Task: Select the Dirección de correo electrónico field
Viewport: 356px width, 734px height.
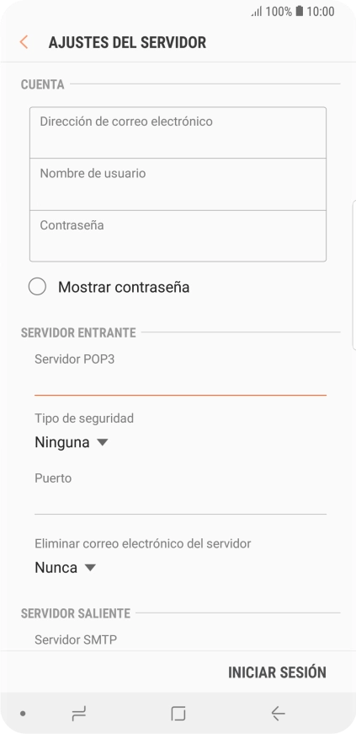Action: [x=178, y=132]
